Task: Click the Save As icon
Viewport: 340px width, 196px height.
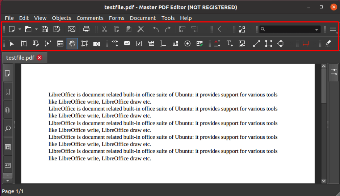Action: tap(56, 29)
